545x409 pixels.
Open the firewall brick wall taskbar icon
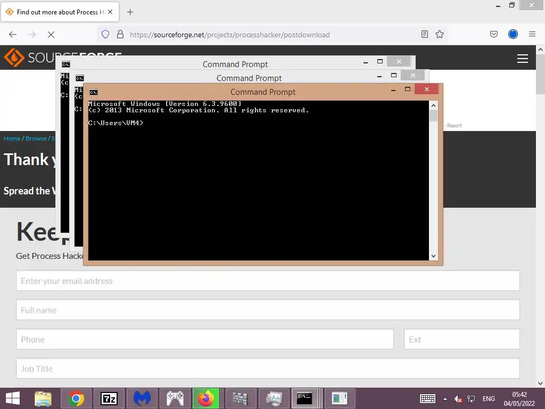[240, 398]
